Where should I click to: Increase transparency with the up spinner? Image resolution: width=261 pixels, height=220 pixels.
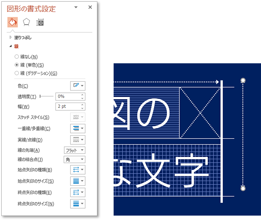coord(82,95)
